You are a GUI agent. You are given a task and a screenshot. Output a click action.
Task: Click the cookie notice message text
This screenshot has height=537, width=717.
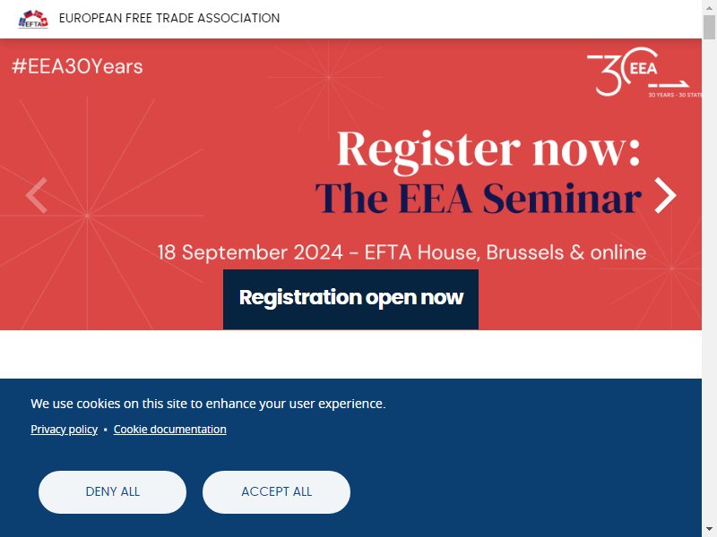click(208, 404)
